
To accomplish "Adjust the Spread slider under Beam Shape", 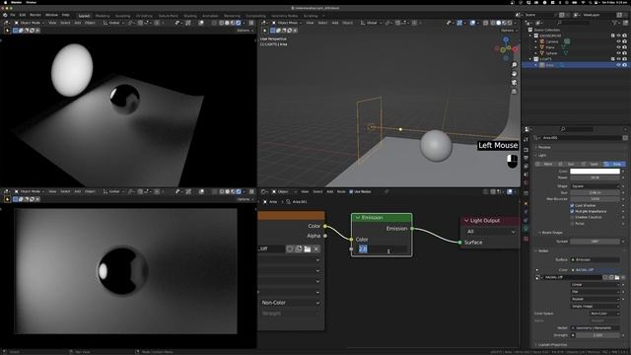I will (x=595, y=242).
